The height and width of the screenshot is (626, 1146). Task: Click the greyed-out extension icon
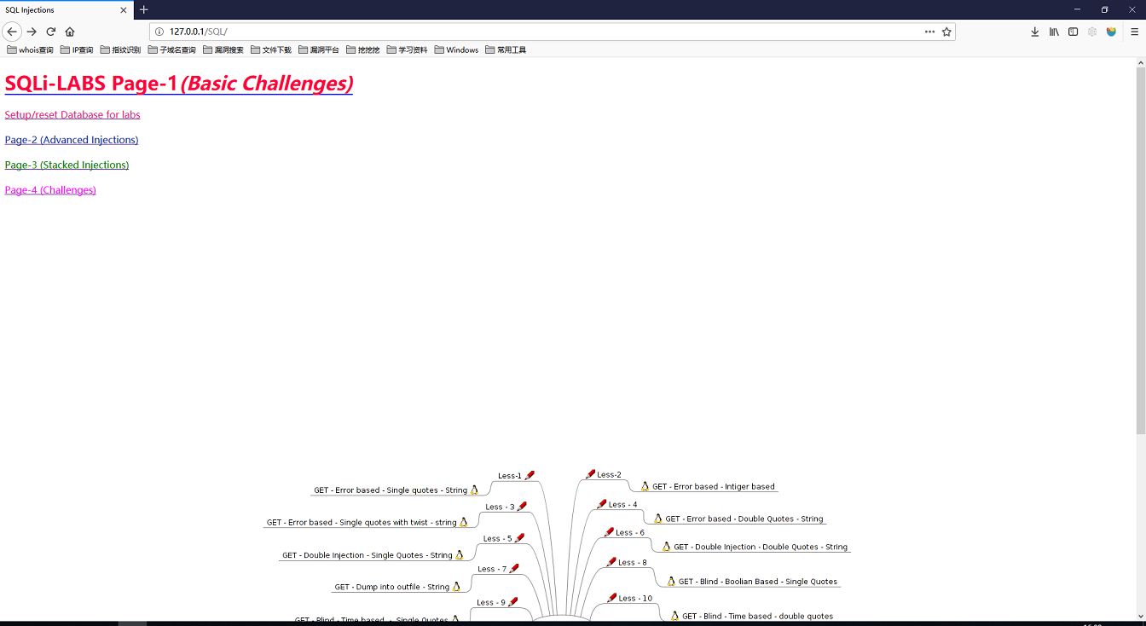click(1092, 32)
